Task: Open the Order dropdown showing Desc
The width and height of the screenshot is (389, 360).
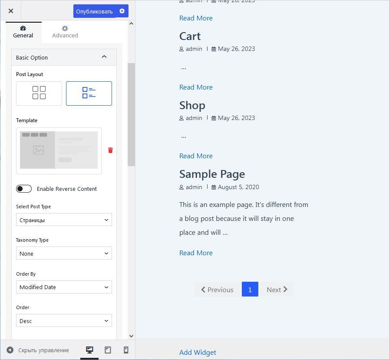Action: coord(64,320)
